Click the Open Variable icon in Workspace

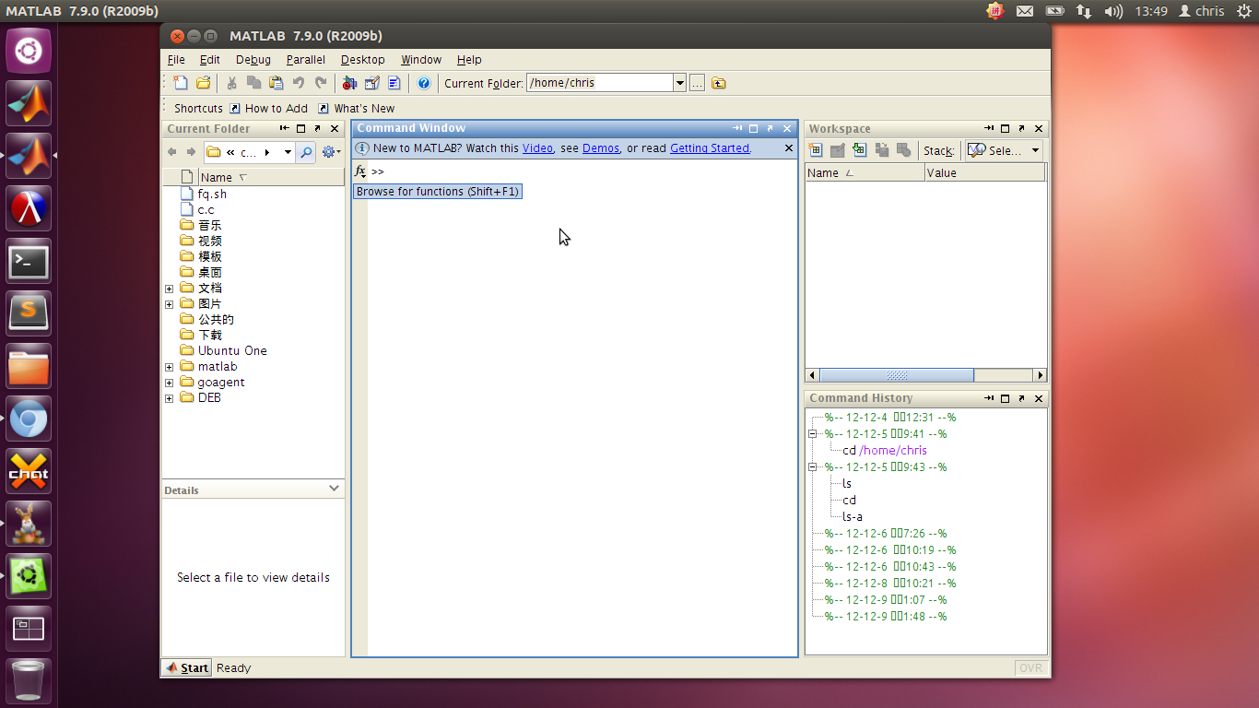(837, 150)
